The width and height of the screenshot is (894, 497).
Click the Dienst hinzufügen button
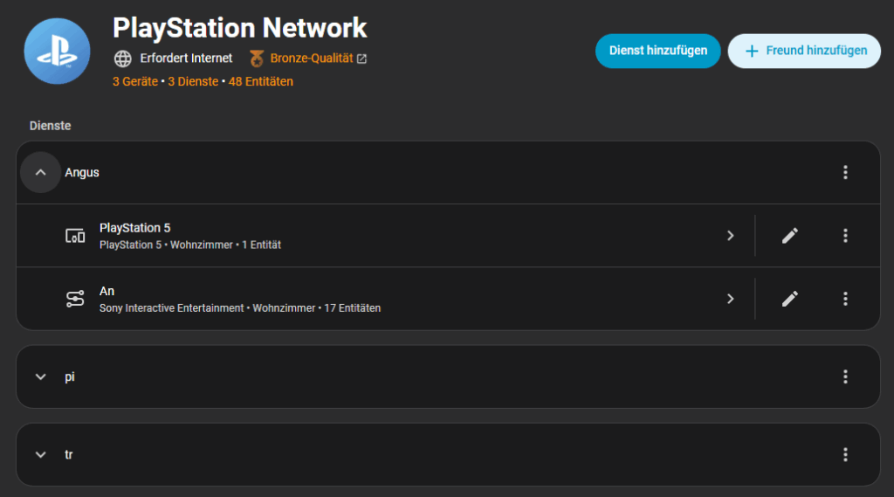click(657, 51)
